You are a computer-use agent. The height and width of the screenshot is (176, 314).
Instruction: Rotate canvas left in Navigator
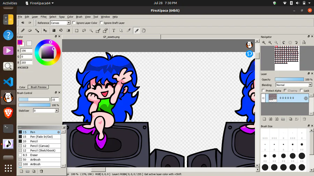pos(284,42)
